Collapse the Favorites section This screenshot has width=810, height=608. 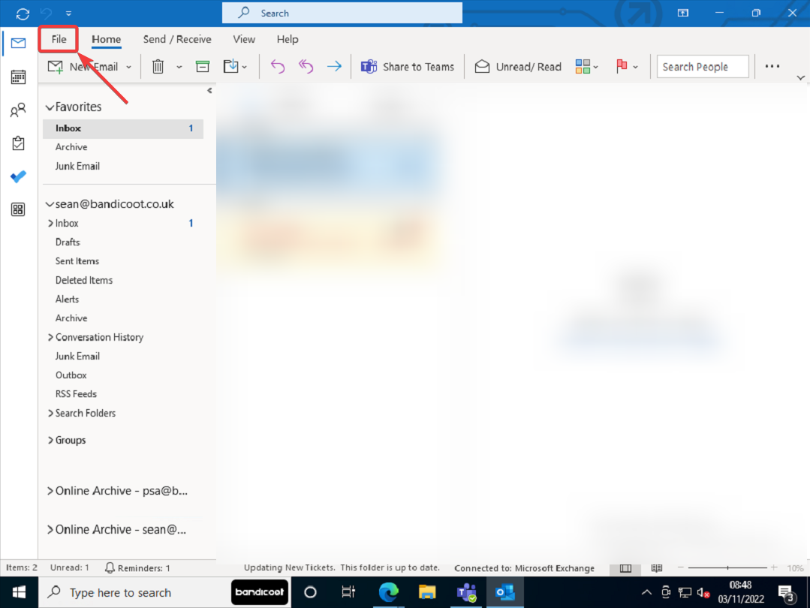(x=50, y=107)
